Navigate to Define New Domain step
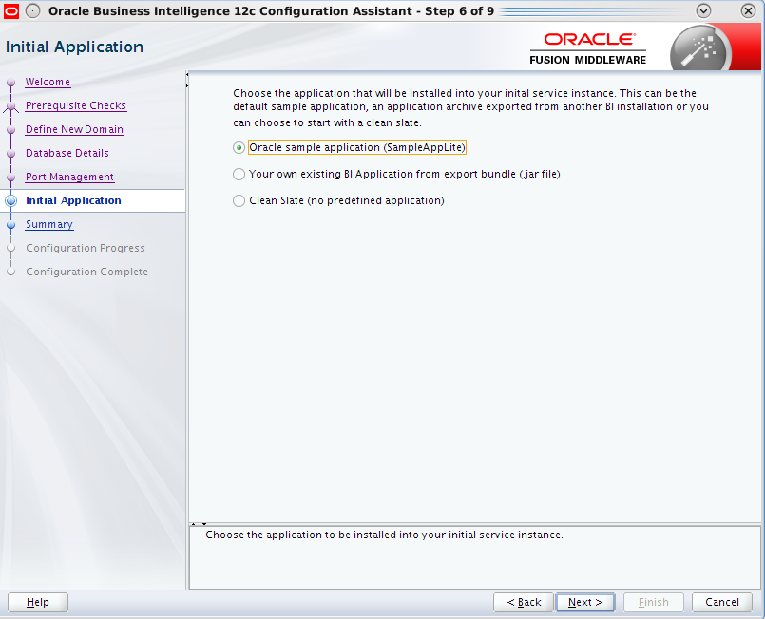Screen dimensions: 765x619 (x=75, y=130)
